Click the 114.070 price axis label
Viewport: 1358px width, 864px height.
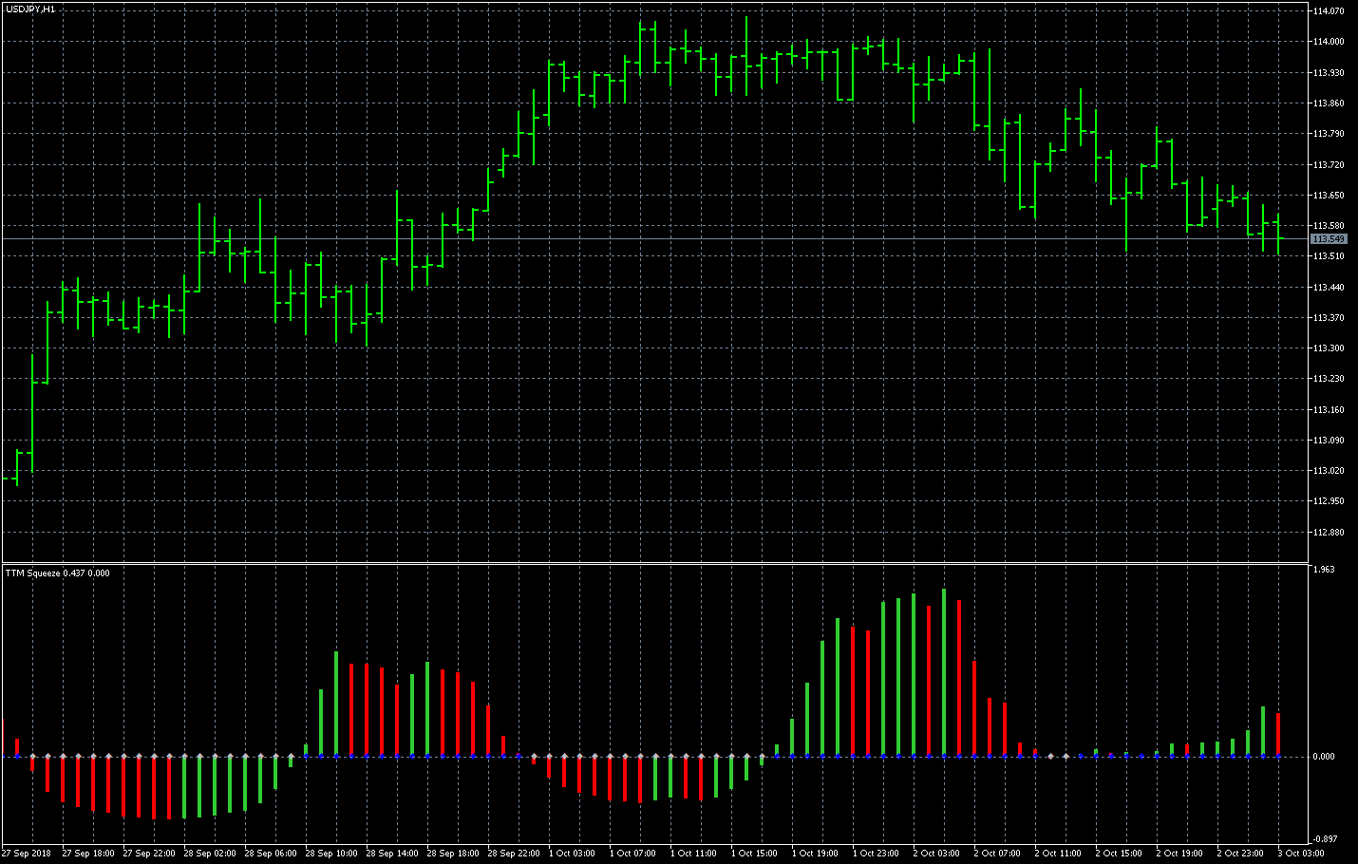pos(1328,11)
